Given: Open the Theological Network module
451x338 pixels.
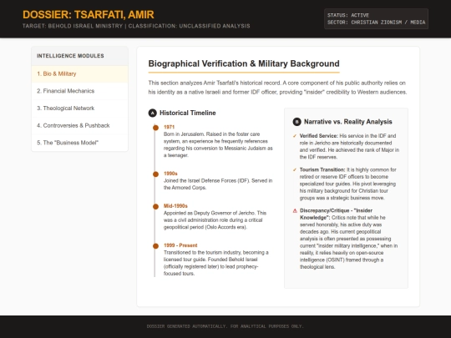Looking at the screenshot, I should (x=79, y=108).
